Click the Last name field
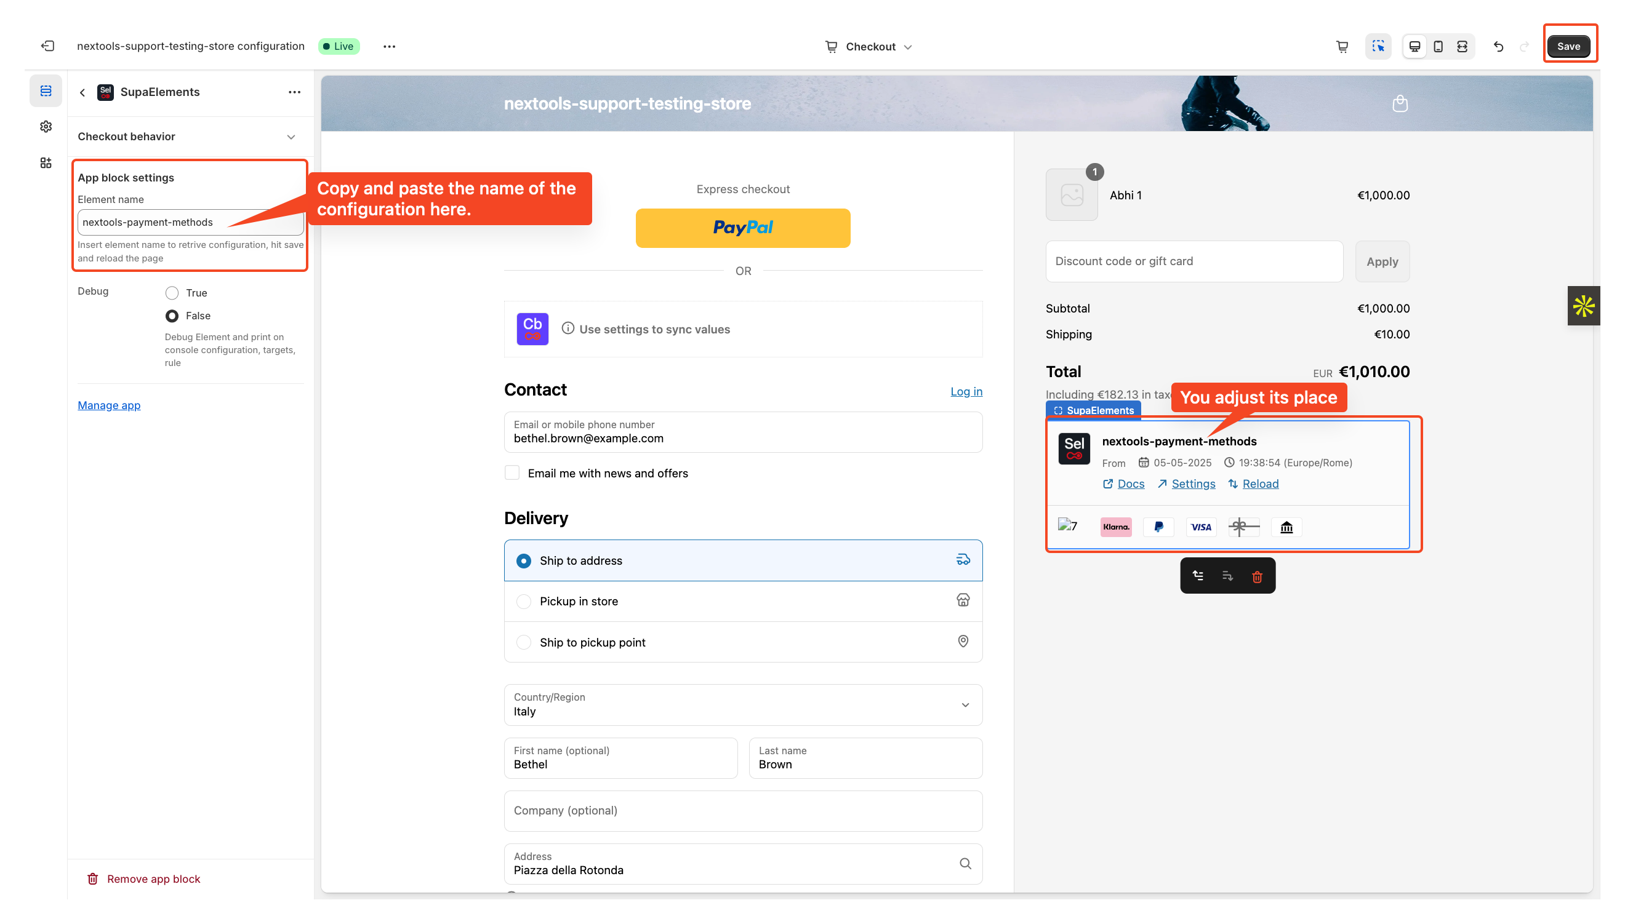Screen dimensions: 1625x924 866,759
